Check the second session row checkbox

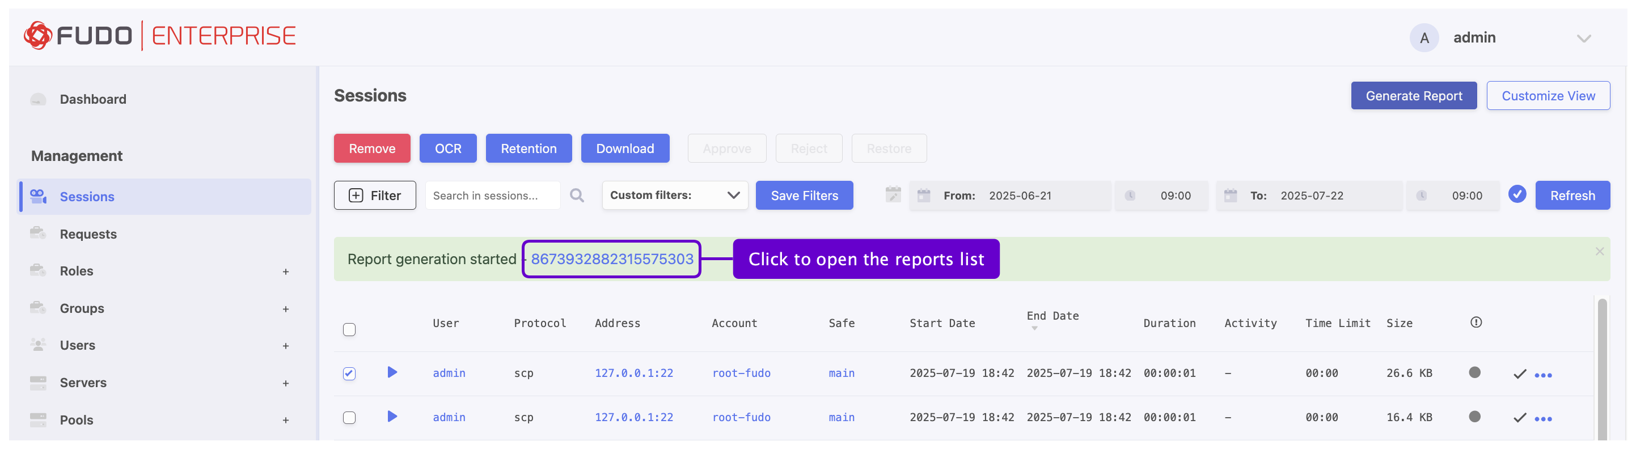click(x=349, y=417)
